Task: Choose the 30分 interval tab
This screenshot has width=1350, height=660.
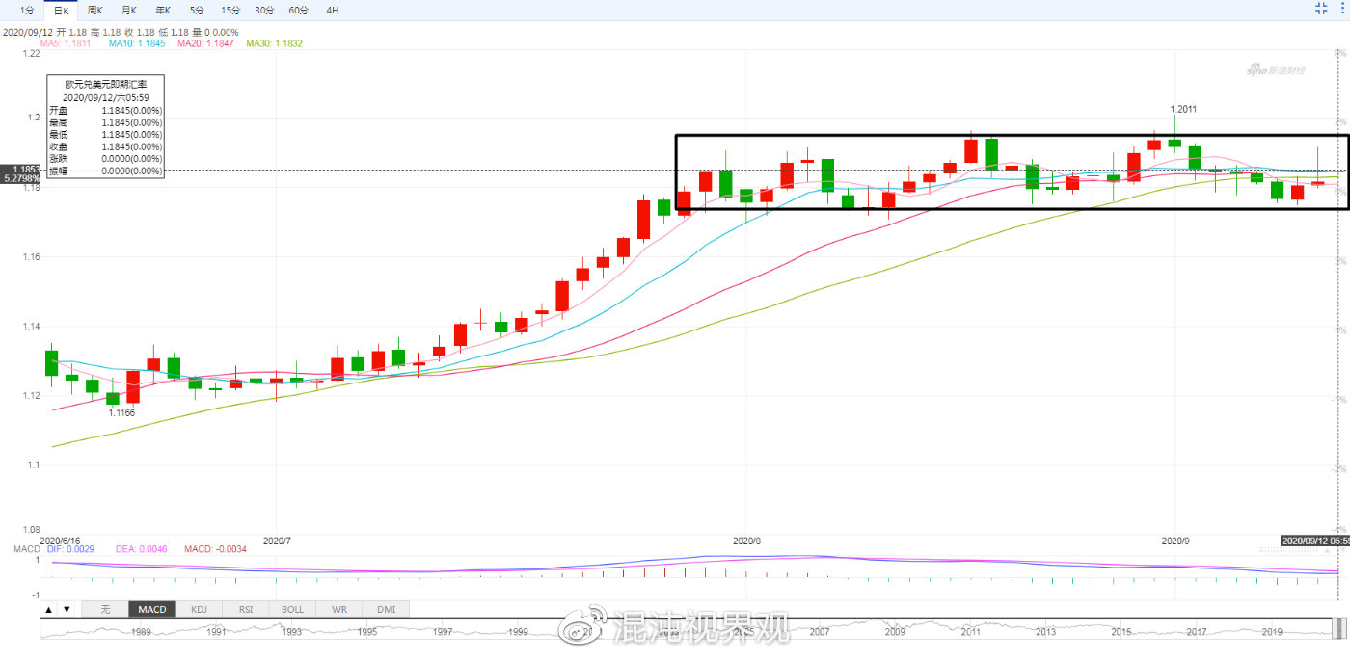Action: click(x=264, y=10)
